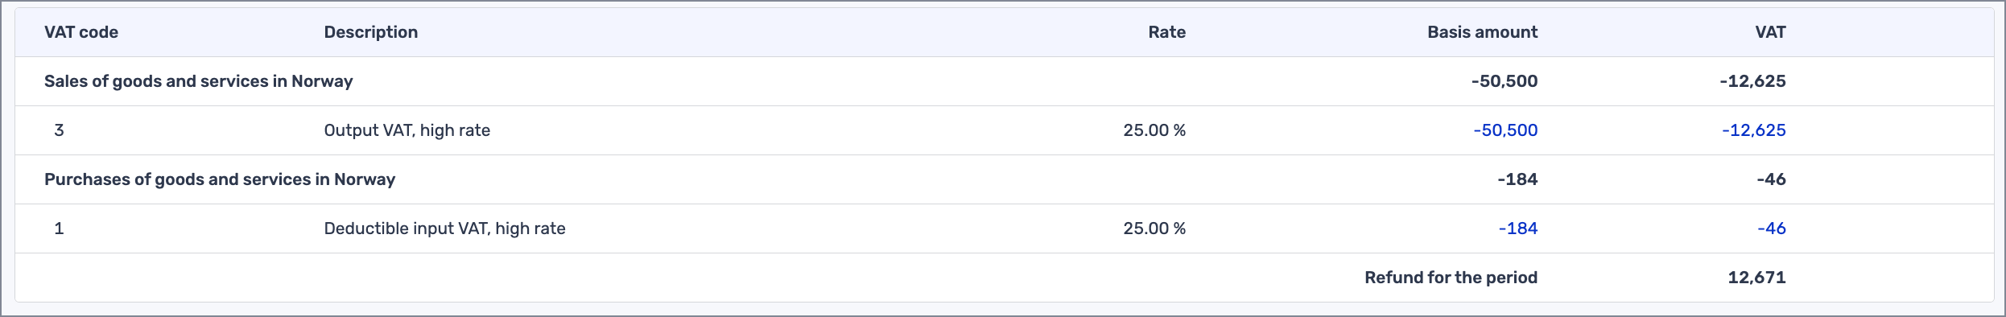Click the Rate column header

(1166, 32)
